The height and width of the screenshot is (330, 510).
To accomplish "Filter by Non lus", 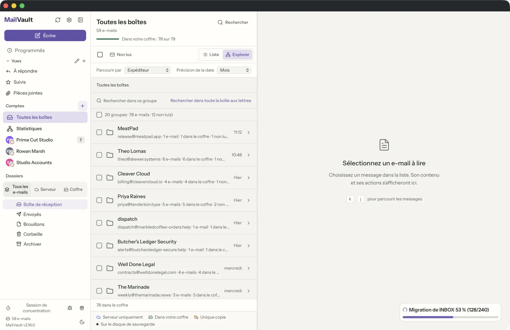I will click(x=121, y=55).
